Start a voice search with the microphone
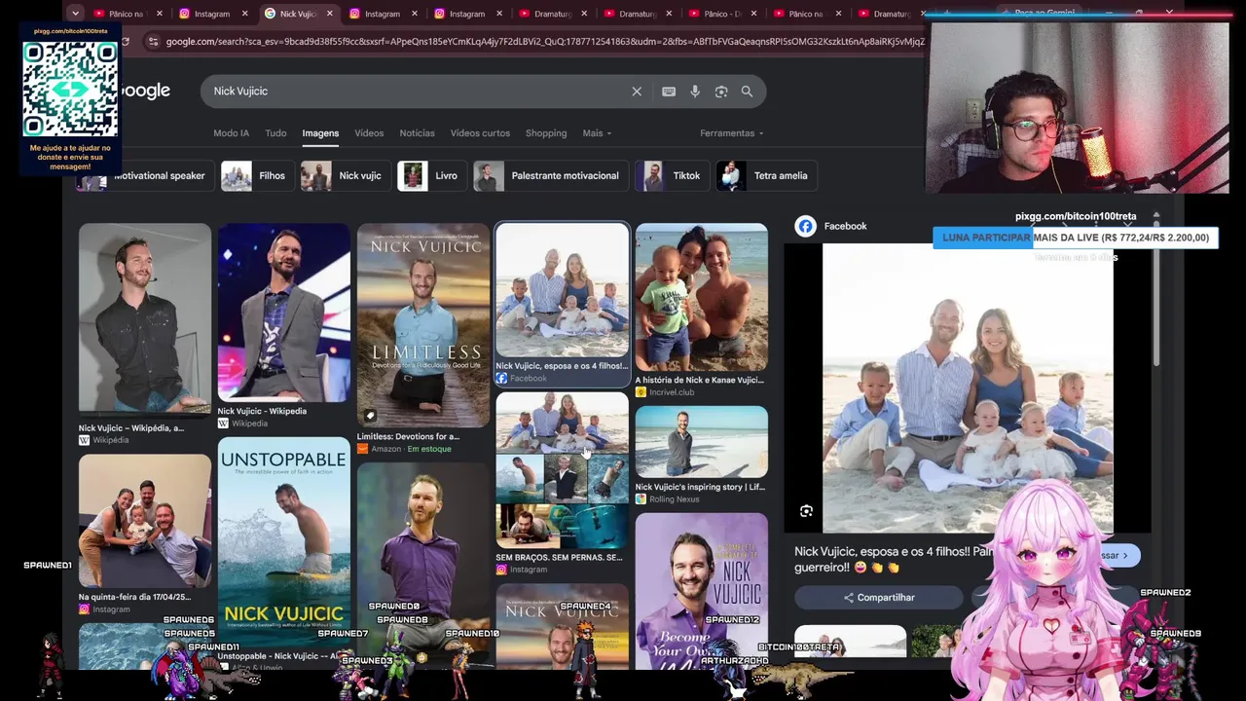The image size is (1246, 701). pos(695,92)
